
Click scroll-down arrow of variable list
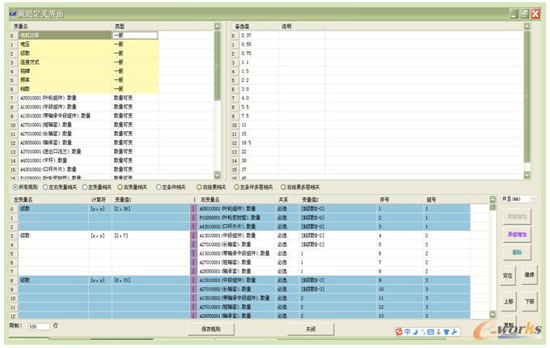[216, 175]
